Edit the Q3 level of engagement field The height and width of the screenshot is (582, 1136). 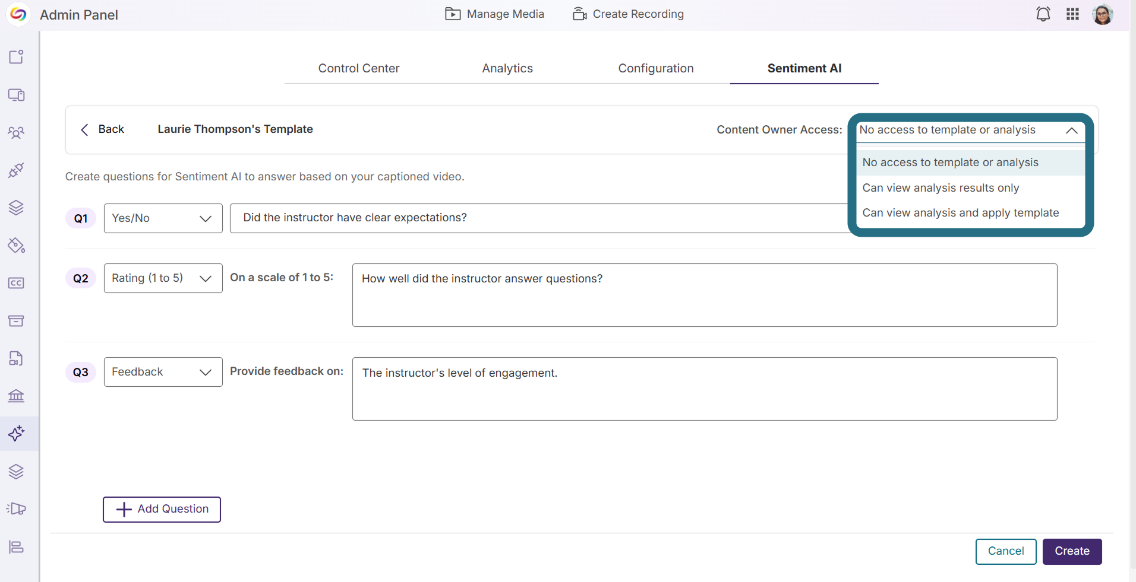[705, 389]
